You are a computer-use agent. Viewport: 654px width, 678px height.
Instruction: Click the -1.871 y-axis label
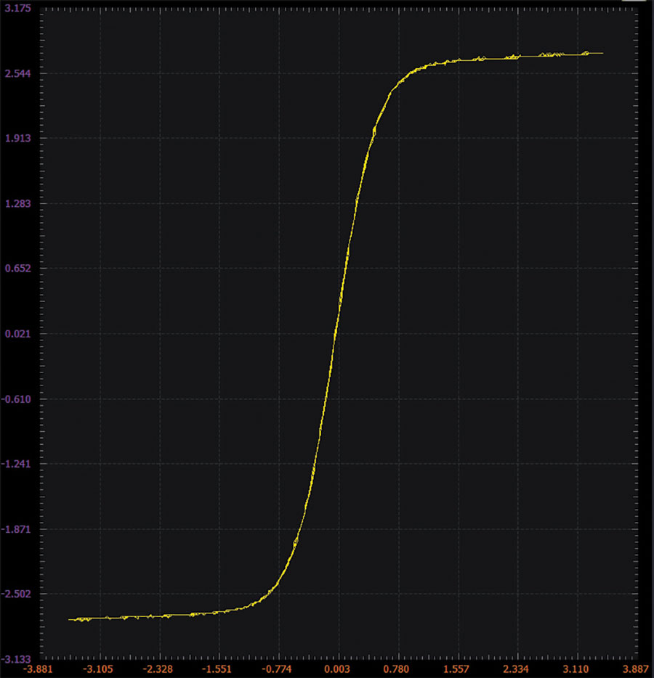17,529
